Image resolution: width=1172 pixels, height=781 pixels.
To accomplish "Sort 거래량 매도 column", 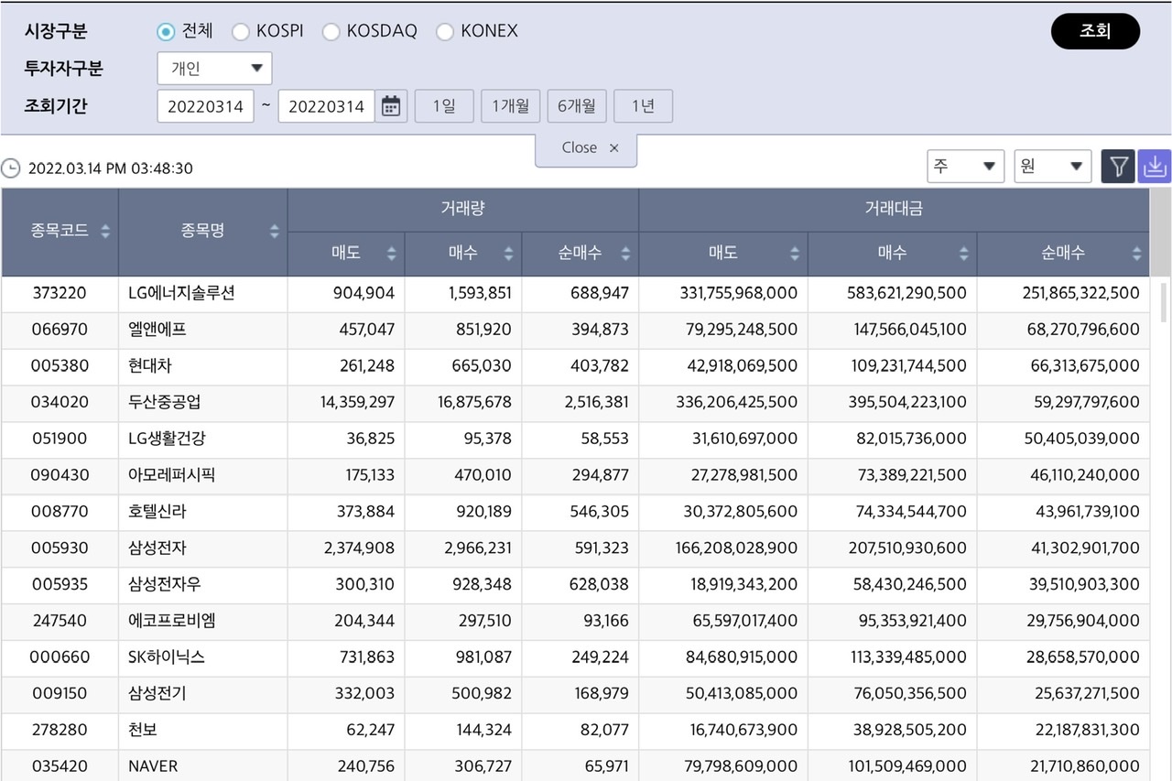I will (392, 254).
